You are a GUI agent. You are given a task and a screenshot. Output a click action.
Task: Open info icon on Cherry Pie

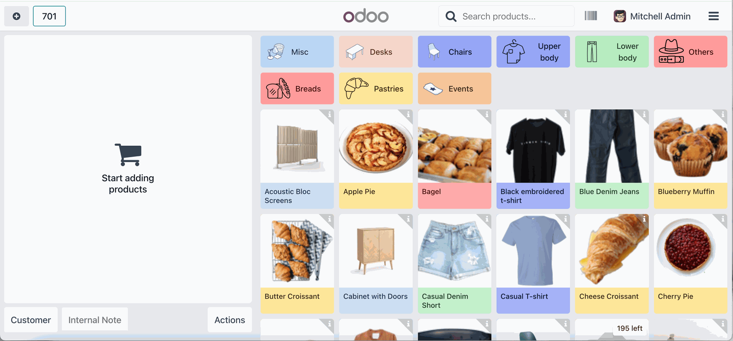point(723,219)
